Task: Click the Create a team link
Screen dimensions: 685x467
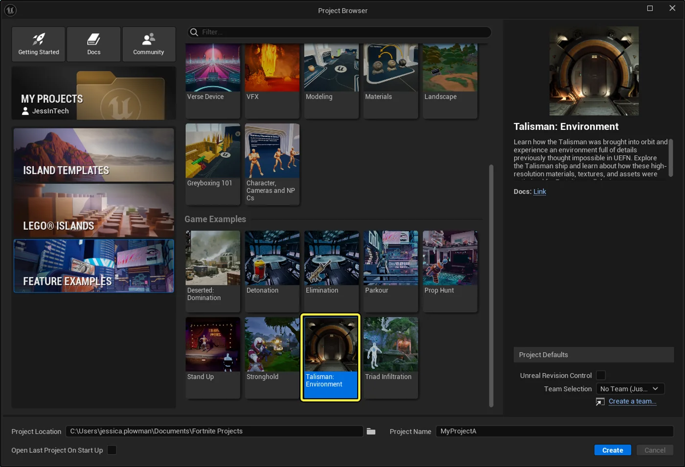Action: tap(632, 402)
